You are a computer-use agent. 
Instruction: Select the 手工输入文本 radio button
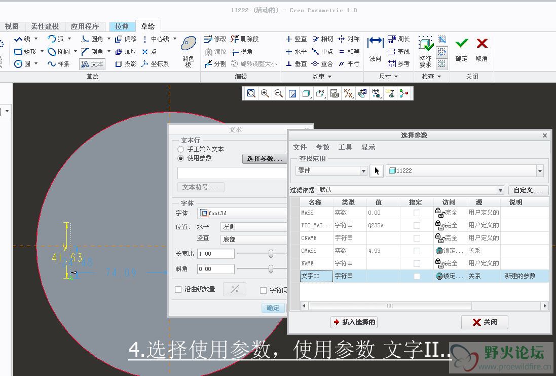point(181,149)
